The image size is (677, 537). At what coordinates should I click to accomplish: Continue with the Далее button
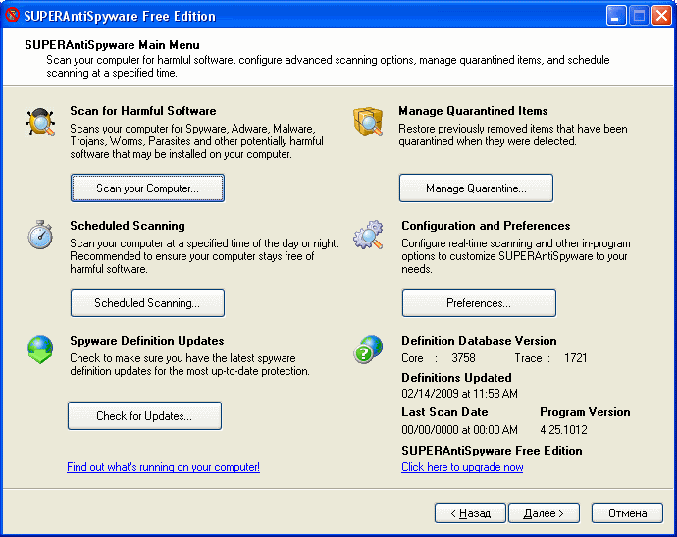tap(544, 512)
